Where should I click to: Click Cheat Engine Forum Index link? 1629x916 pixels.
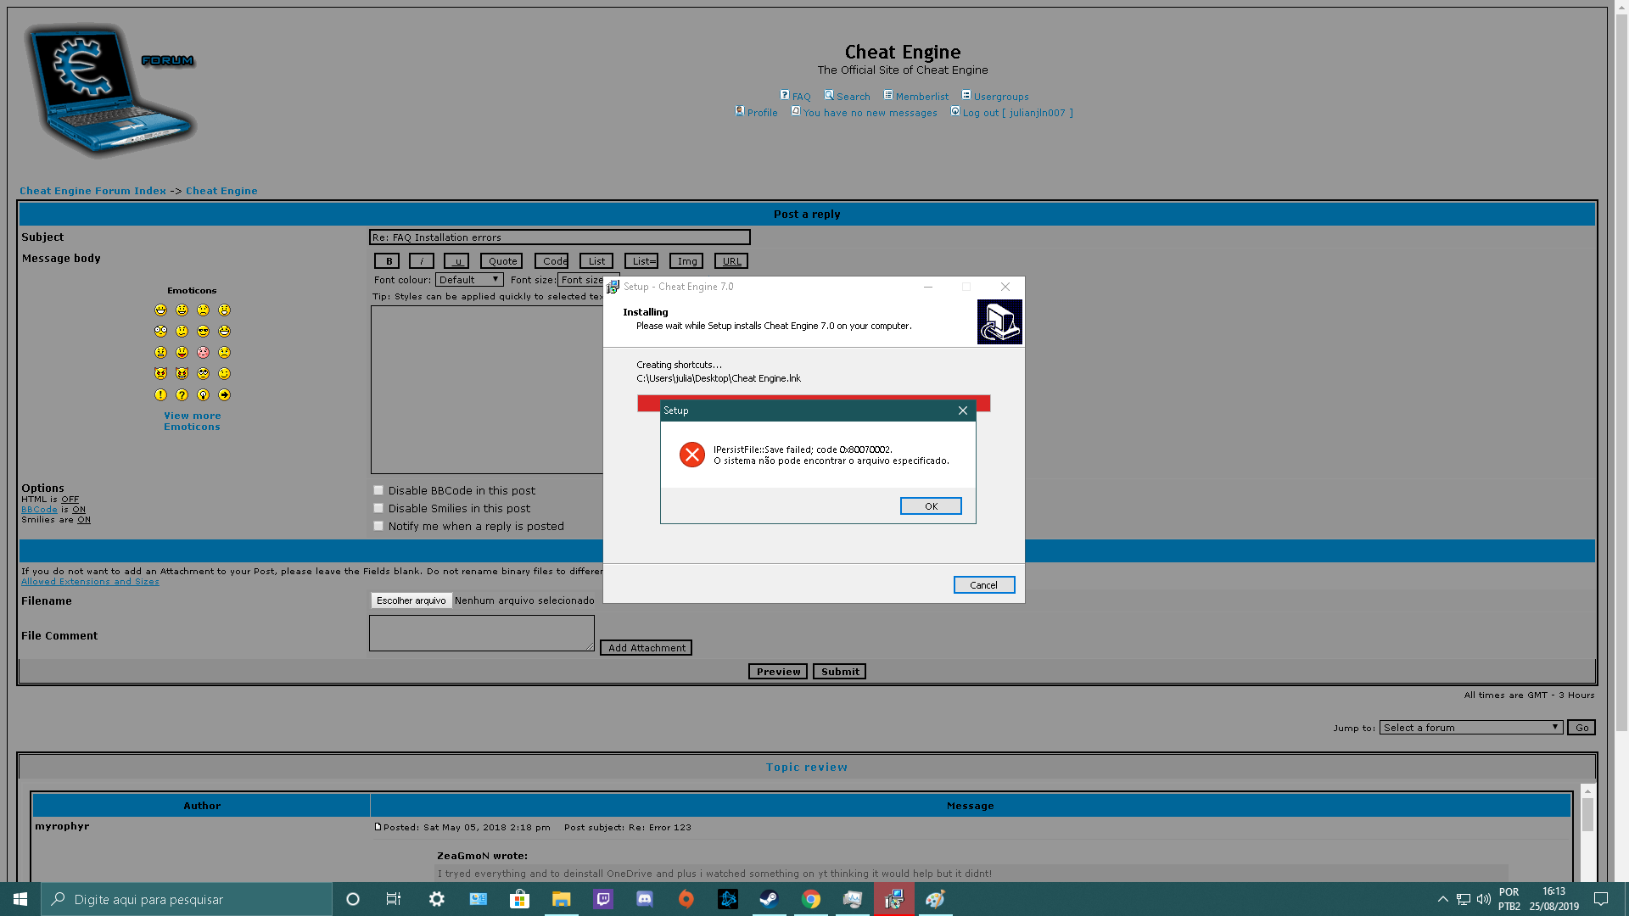click(92, 190)
